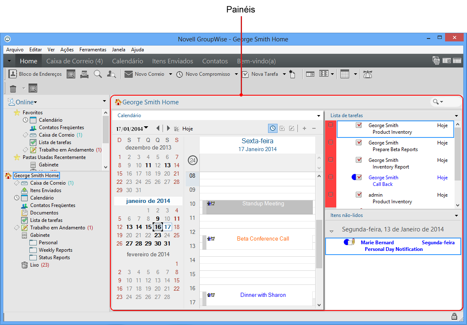467x325 pixels.
Task: Open the Itens não-lidos panel dropdown
Action: (x=456, y=216)
